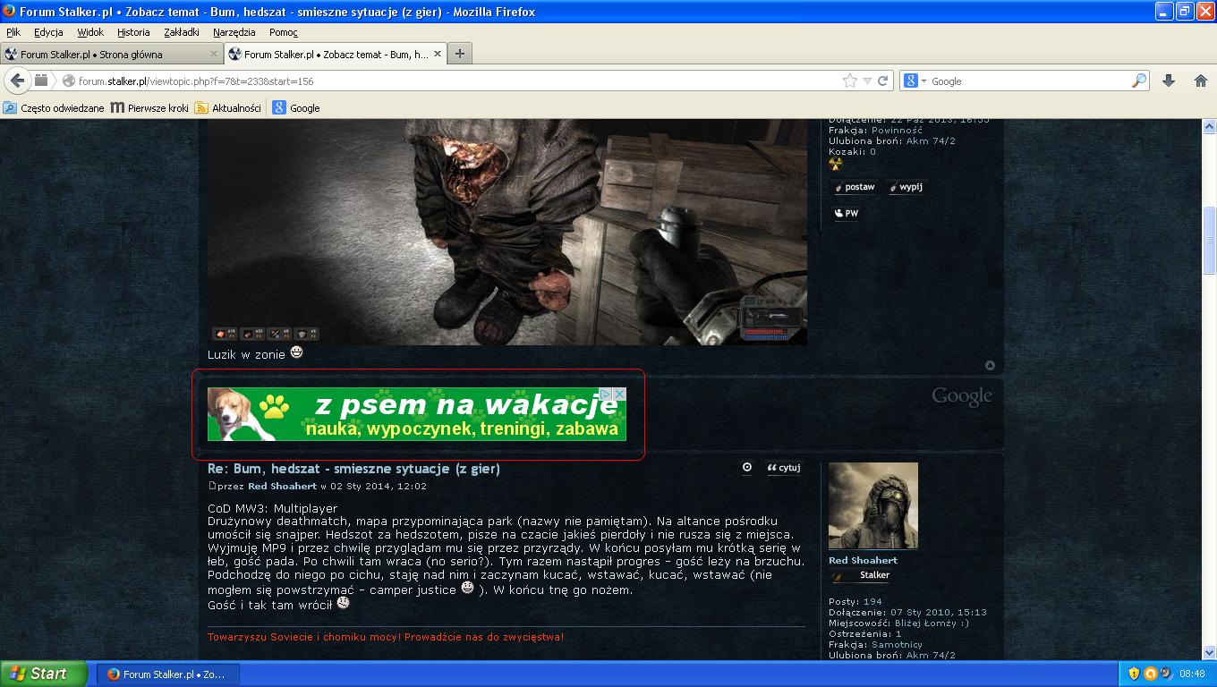
Task: Click the 08:48 system clock
Action: pos(1193,674)
